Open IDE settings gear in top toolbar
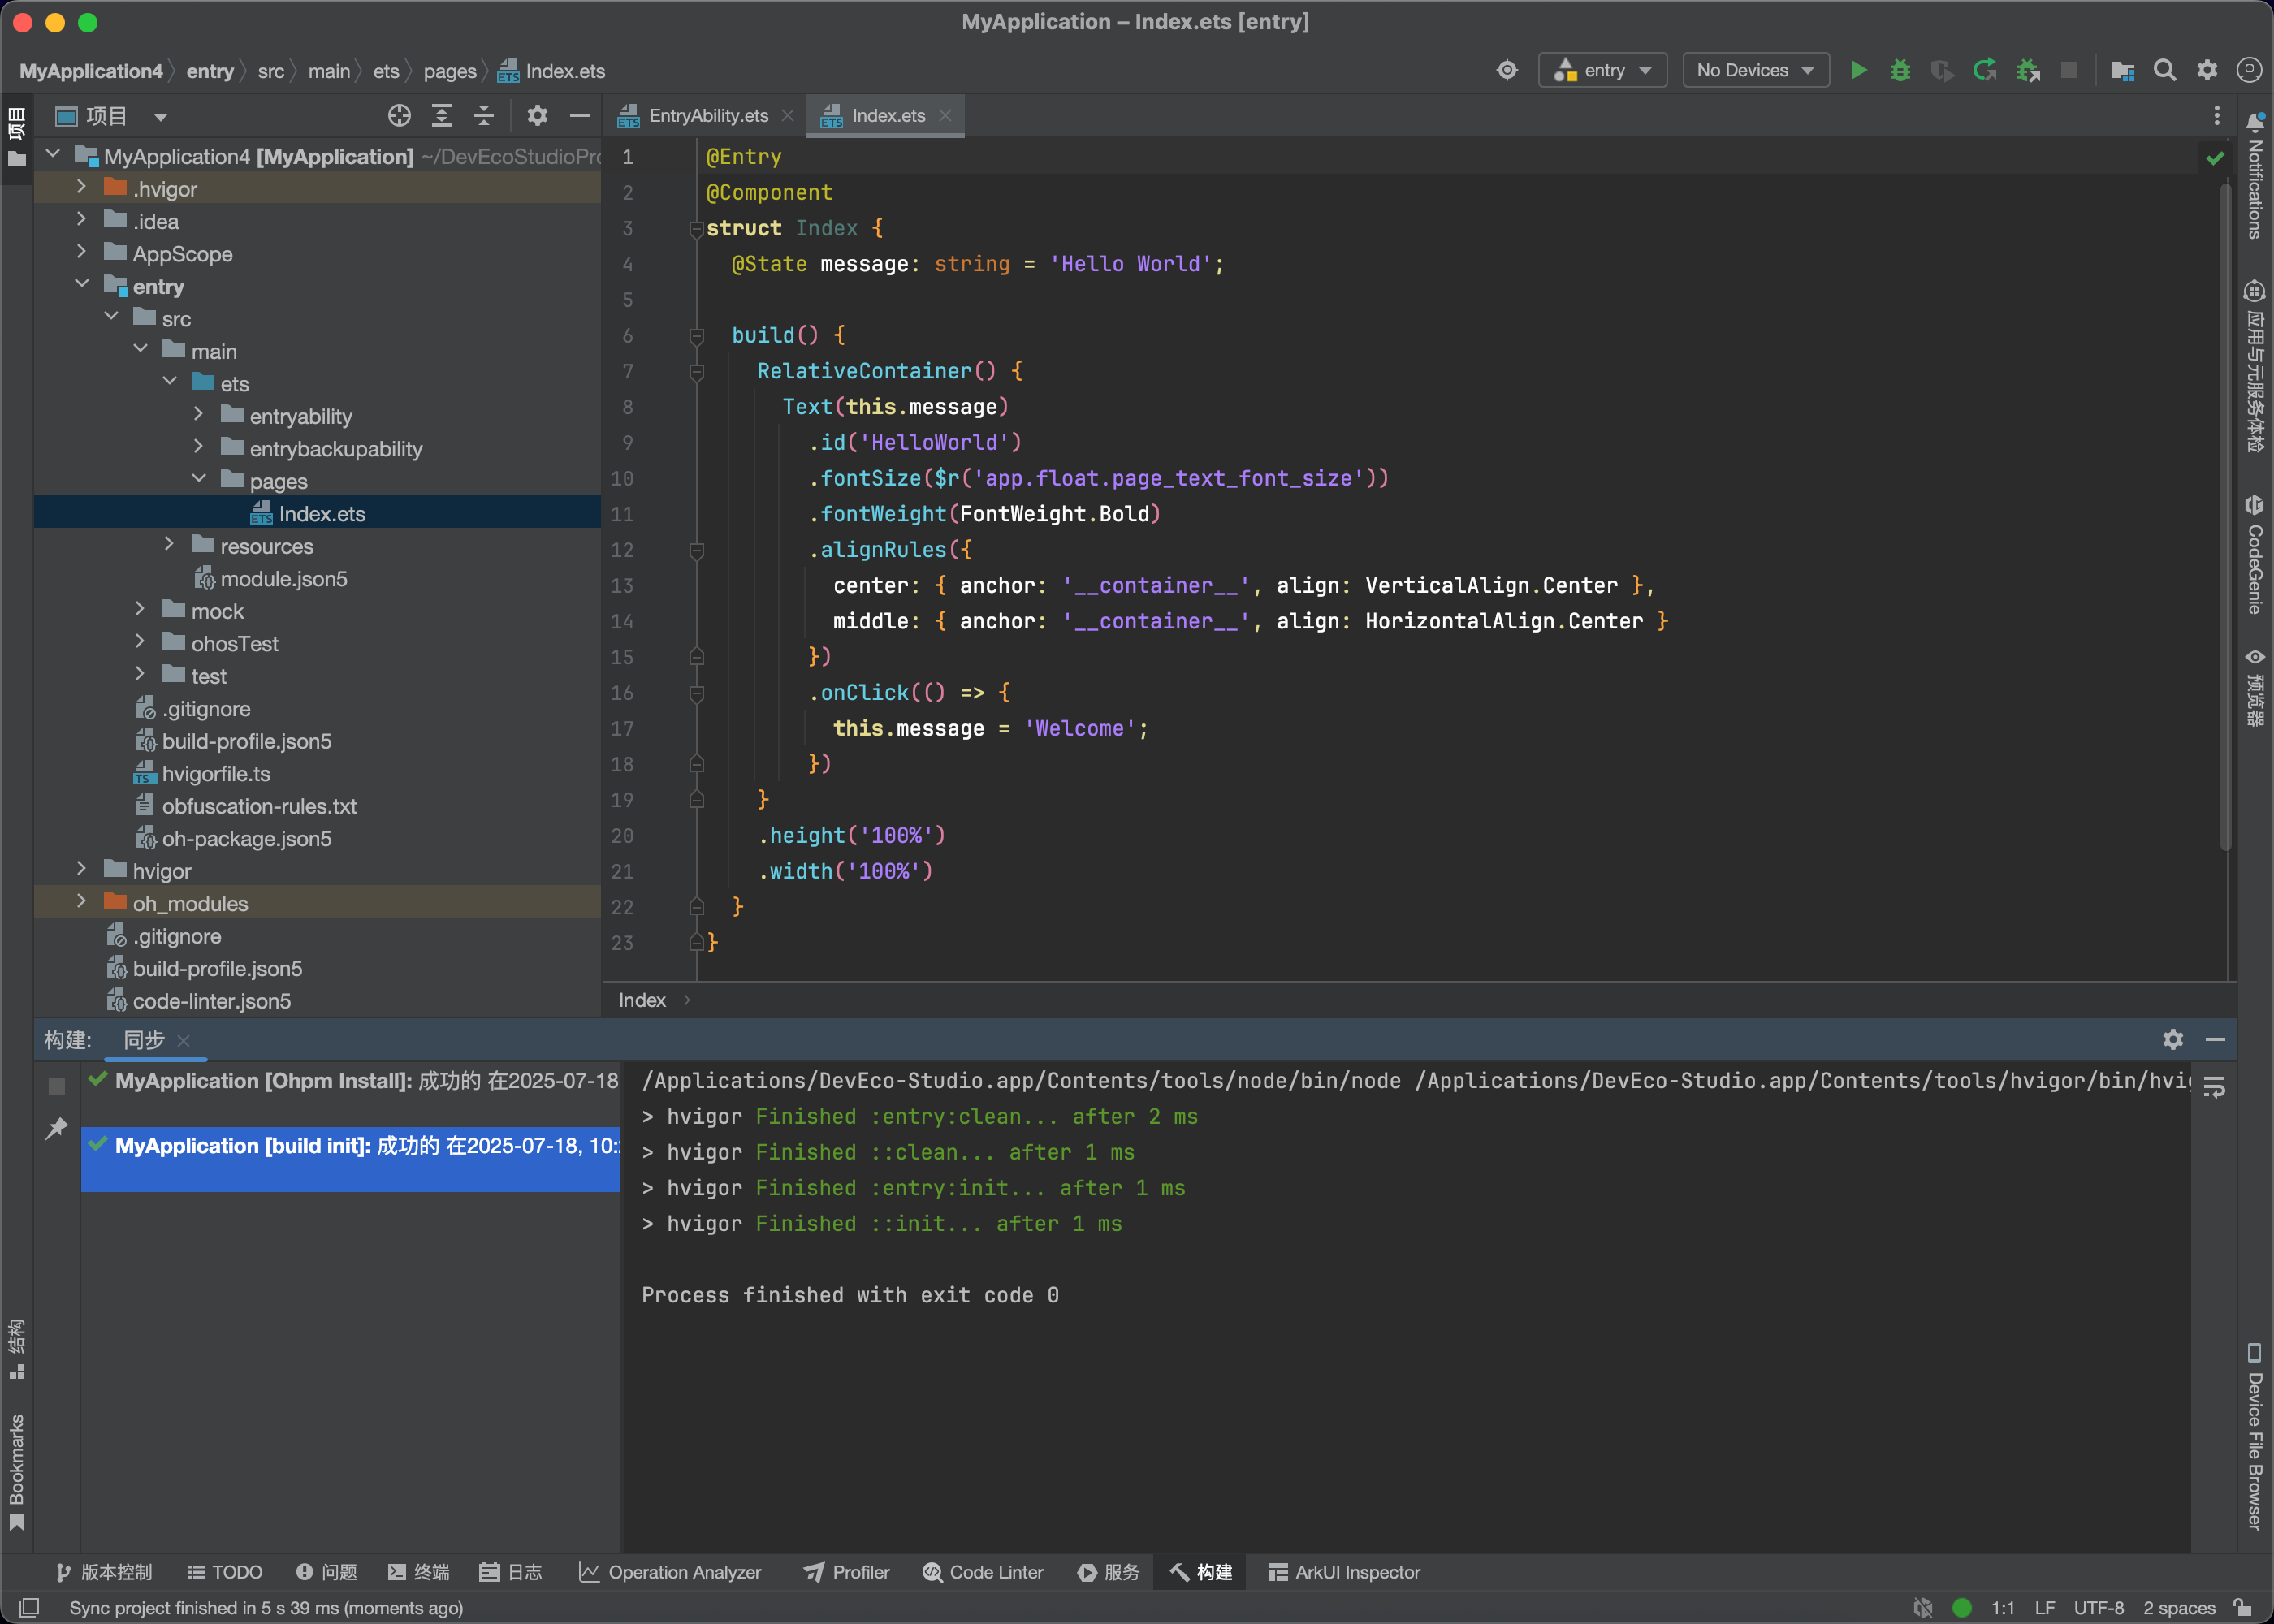 (x=2207, y=70)
